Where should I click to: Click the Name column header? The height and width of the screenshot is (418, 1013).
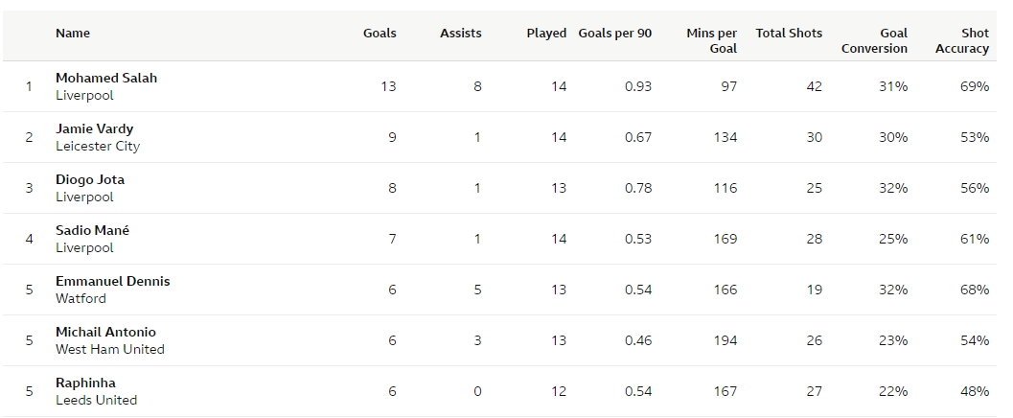(x=73, y=33)
